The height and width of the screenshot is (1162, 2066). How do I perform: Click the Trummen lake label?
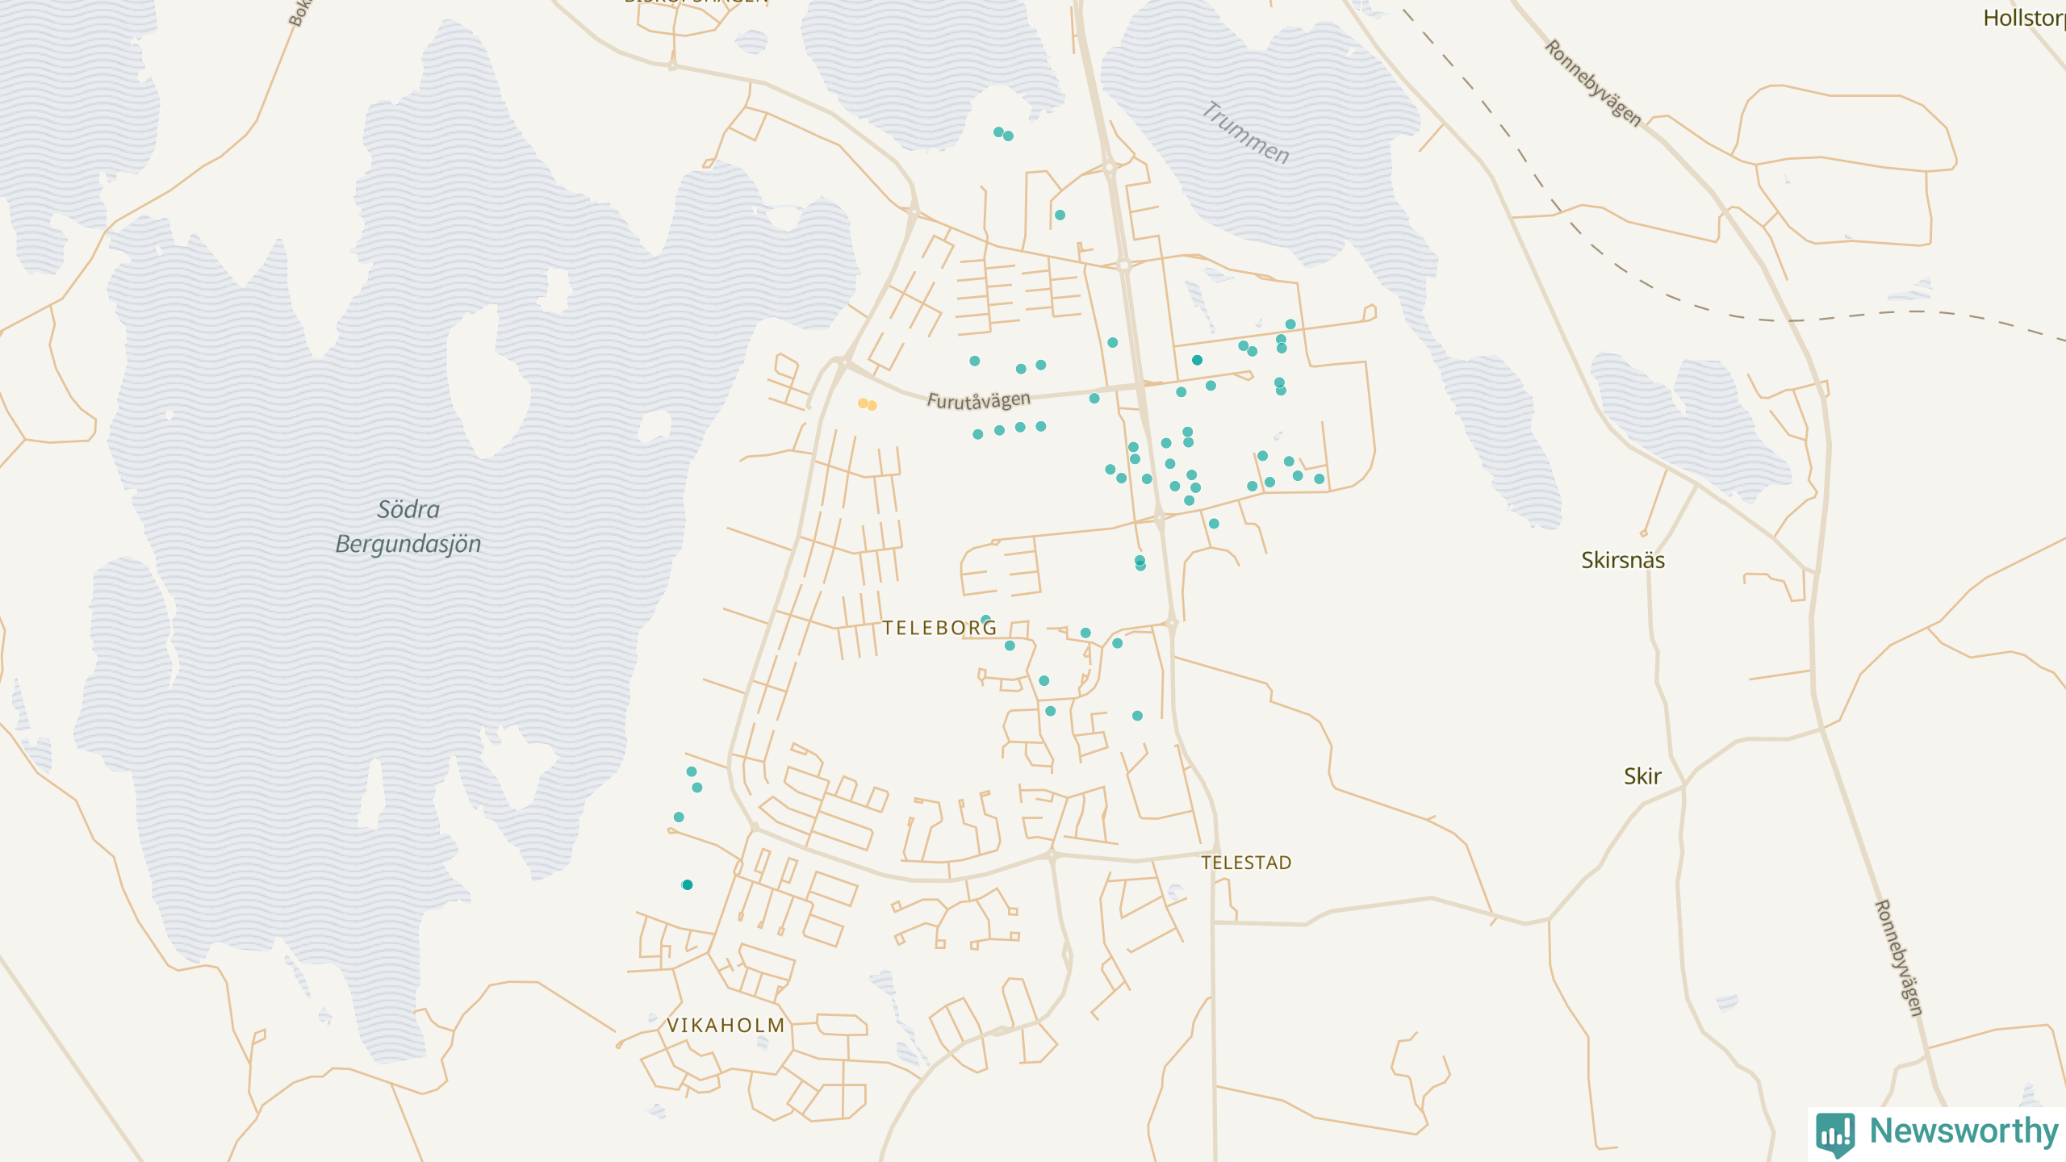pos(1246,133)
